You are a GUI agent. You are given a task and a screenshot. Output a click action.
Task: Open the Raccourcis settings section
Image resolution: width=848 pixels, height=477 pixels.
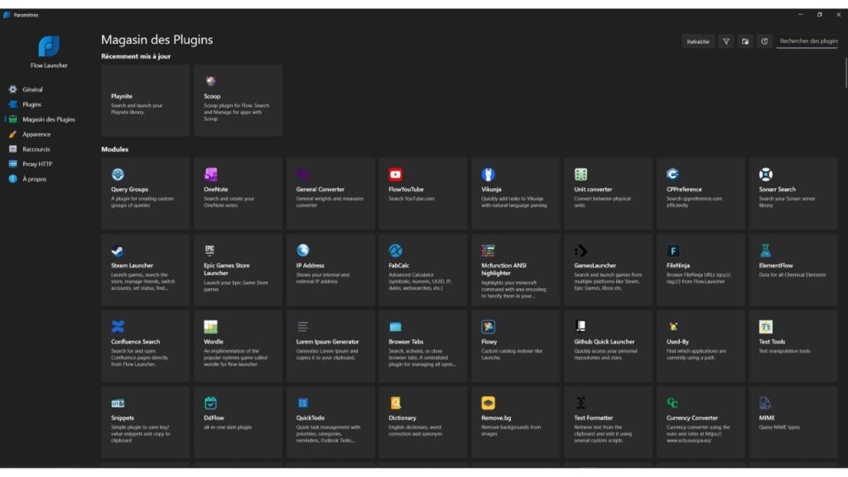pos(36,149)
